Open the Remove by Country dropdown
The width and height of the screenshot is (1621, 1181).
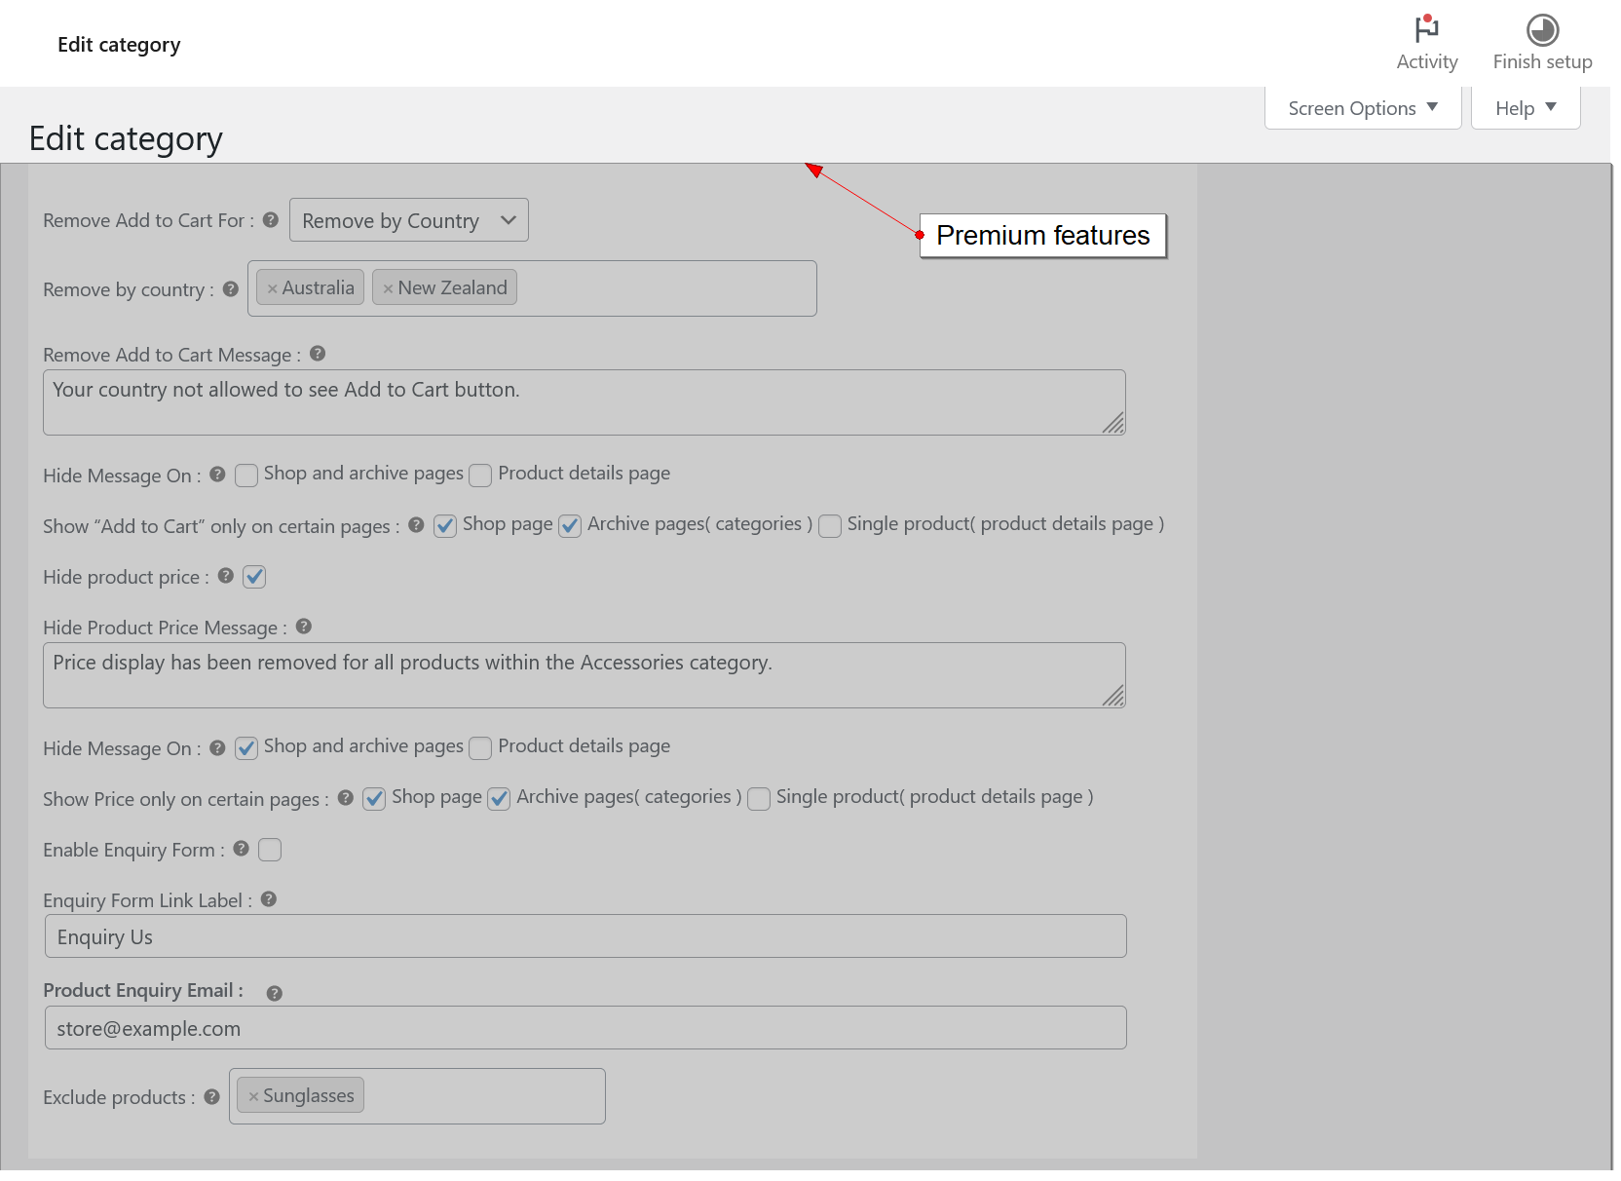pyautogui.click(x=409, y=220)
